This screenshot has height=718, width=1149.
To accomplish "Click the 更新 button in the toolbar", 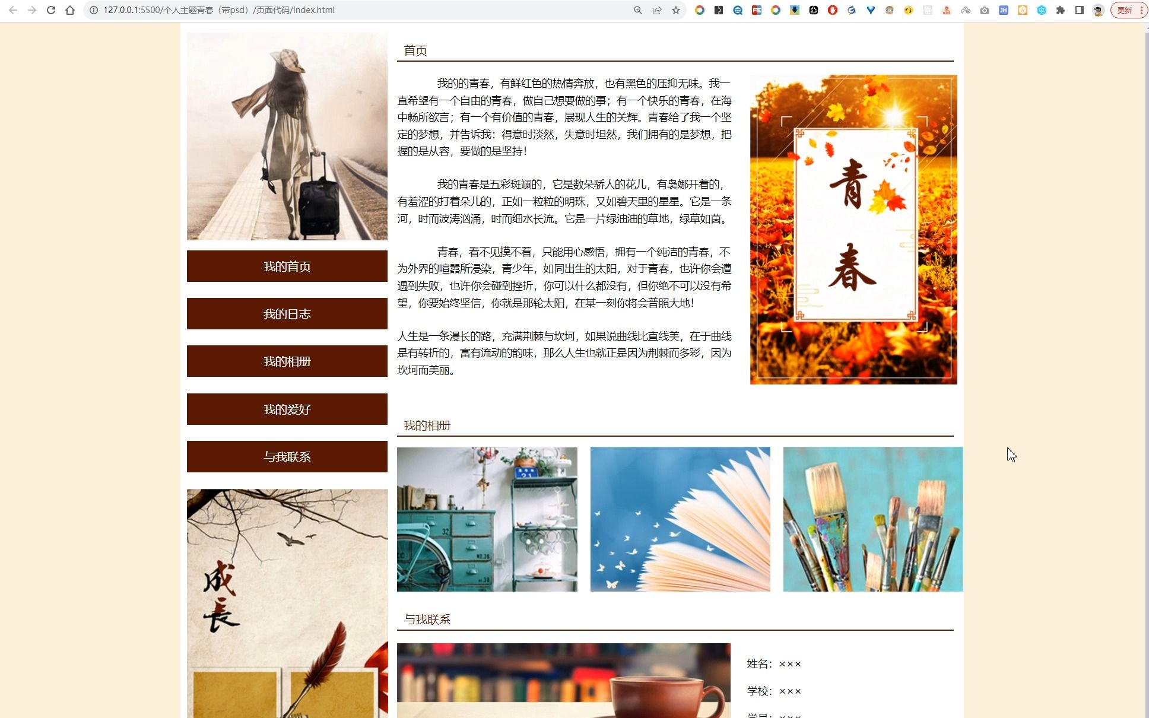I will (1125, 10).
